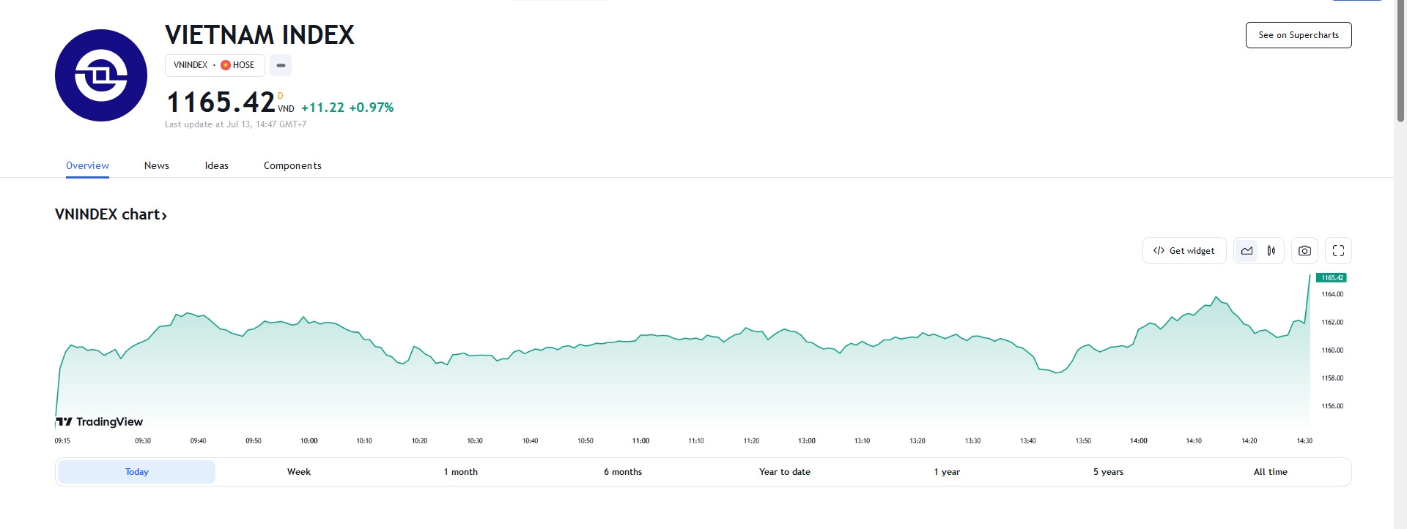Screen dimensions: 1407x529
Task: Select the Year to date range
Action: coord(784,472)
